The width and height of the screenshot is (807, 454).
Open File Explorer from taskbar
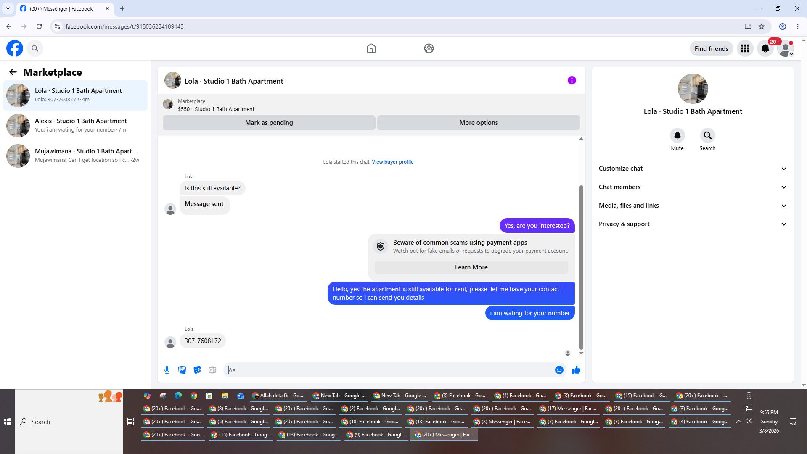[225, 396]
